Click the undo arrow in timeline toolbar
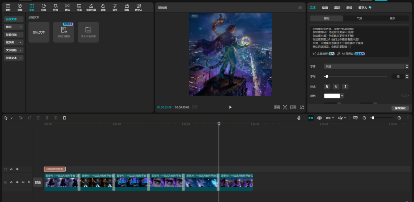This screenshot has width=414, height=202. click(21, 118)
